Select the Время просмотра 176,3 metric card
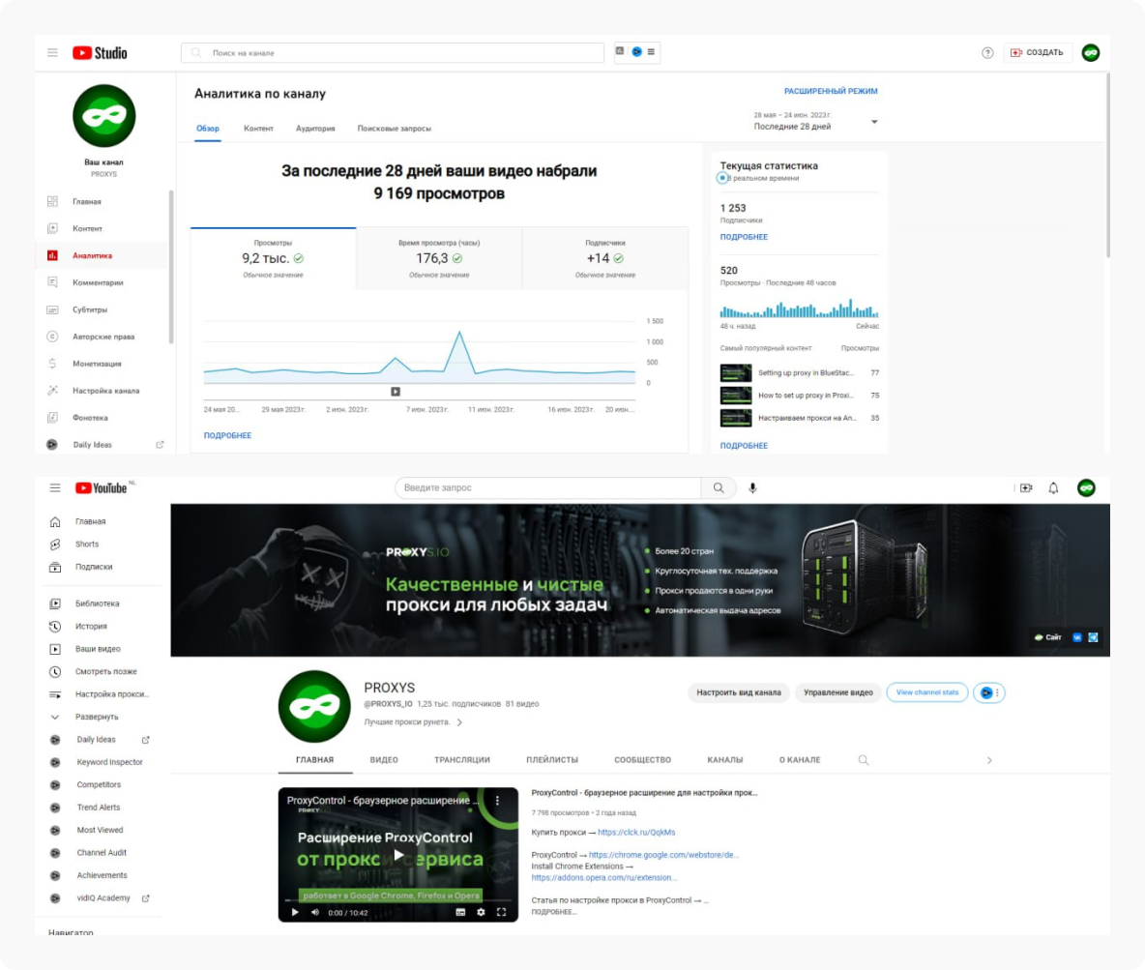 (x=439, y=258)
